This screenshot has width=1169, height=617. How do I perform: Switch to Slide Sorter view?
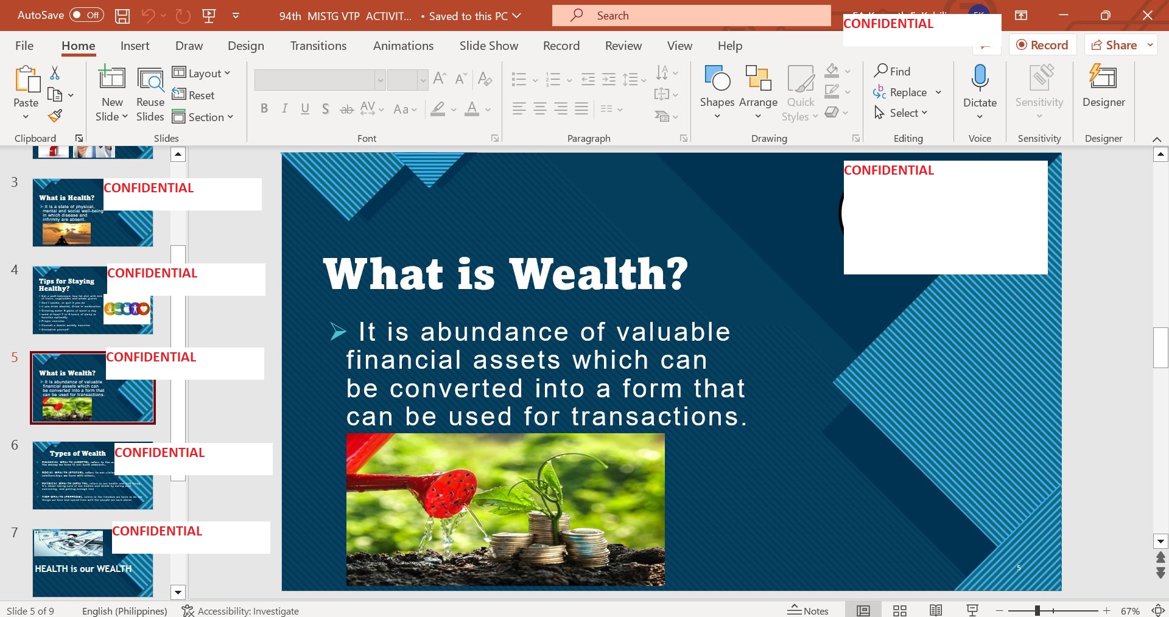pos(900,610)
